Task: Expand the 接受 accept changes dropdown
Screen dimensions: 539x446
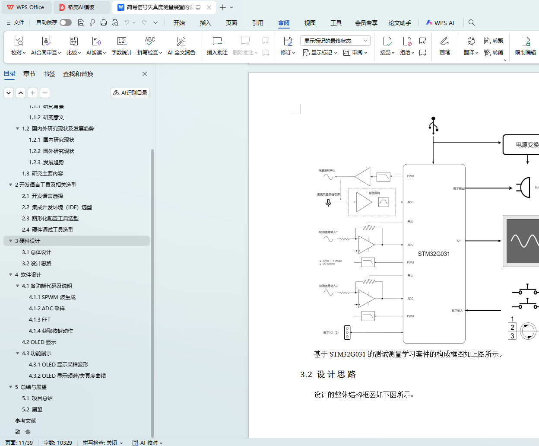Action: point(393,53)
